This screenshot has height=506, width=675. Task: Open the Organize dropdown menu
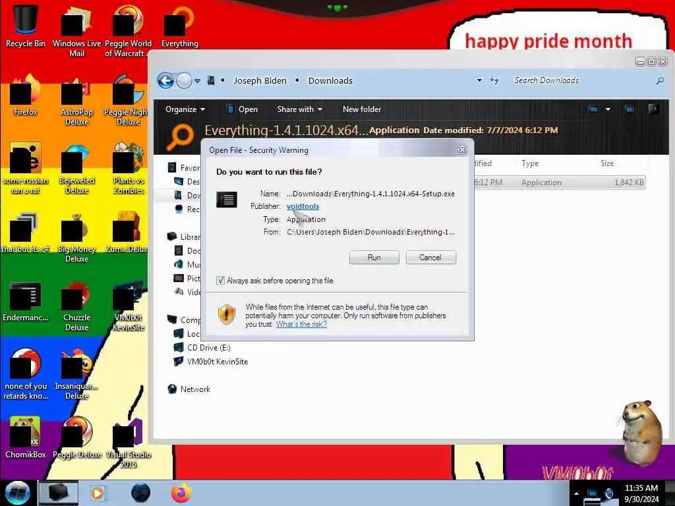click(x=185, y=109)
